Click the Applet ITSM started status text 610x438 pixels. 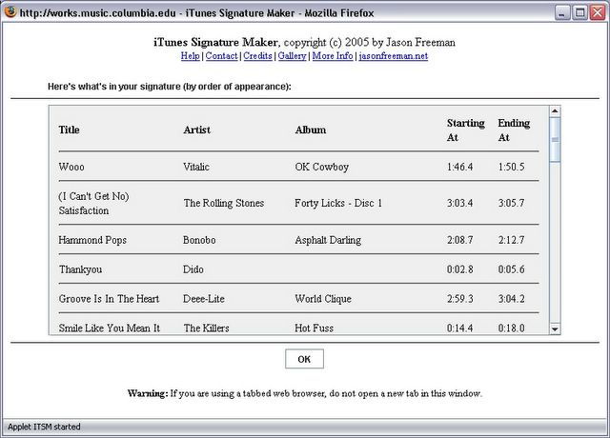coord(44,427)
